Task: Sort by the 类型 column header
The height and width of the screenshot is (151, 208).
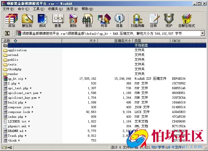Action: tap(152, 41)
